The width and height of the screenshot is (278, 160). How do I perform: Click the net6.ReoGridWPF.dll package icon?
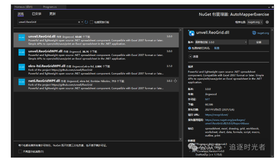point(22,82)
